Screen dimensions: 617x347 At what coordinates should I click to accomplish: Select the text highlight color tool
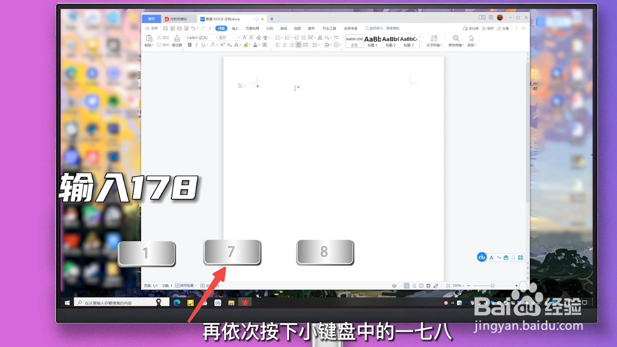(x=246, y=45)
